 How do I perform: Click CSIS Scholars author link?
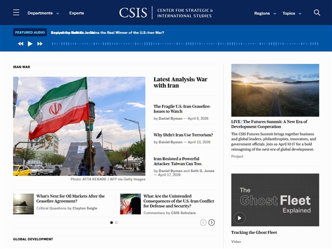183,213
